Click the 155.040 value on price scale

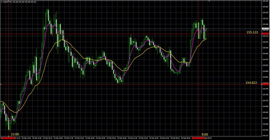click(265, 48)
